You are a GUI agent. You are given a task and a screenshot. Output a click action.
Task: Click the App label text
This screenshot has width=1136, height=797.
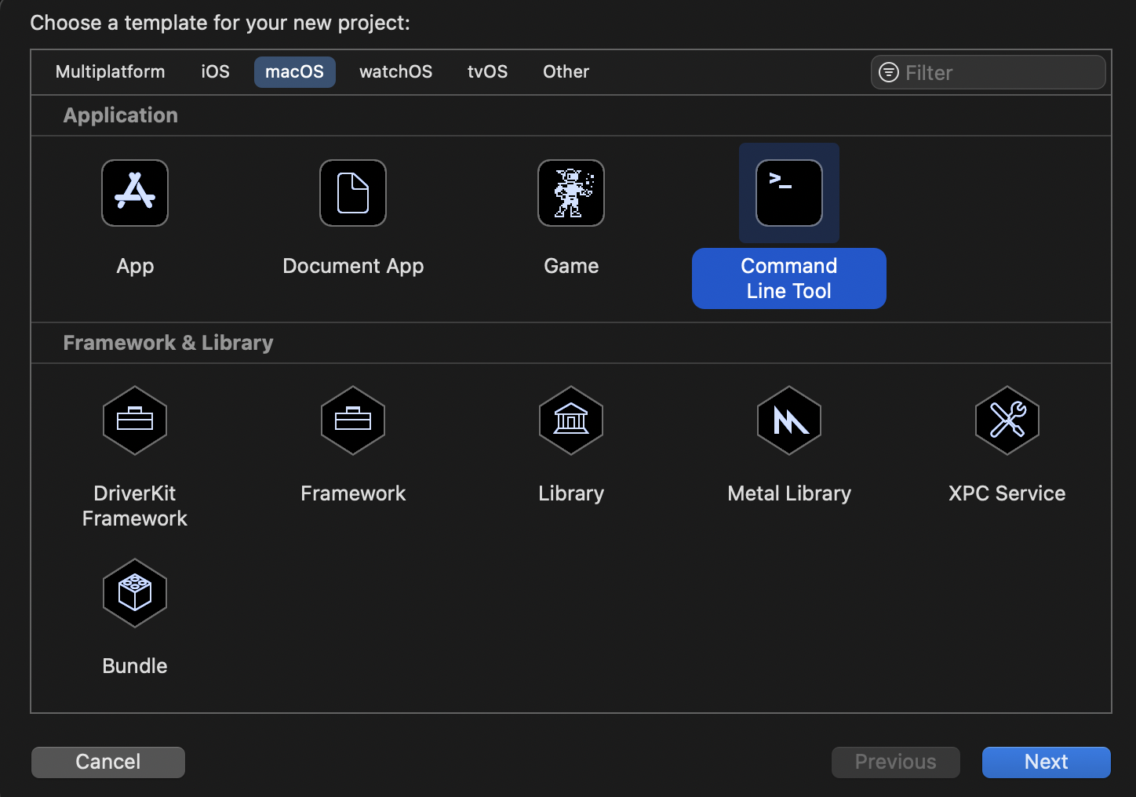pyautogui.click(x=135, y=266)
